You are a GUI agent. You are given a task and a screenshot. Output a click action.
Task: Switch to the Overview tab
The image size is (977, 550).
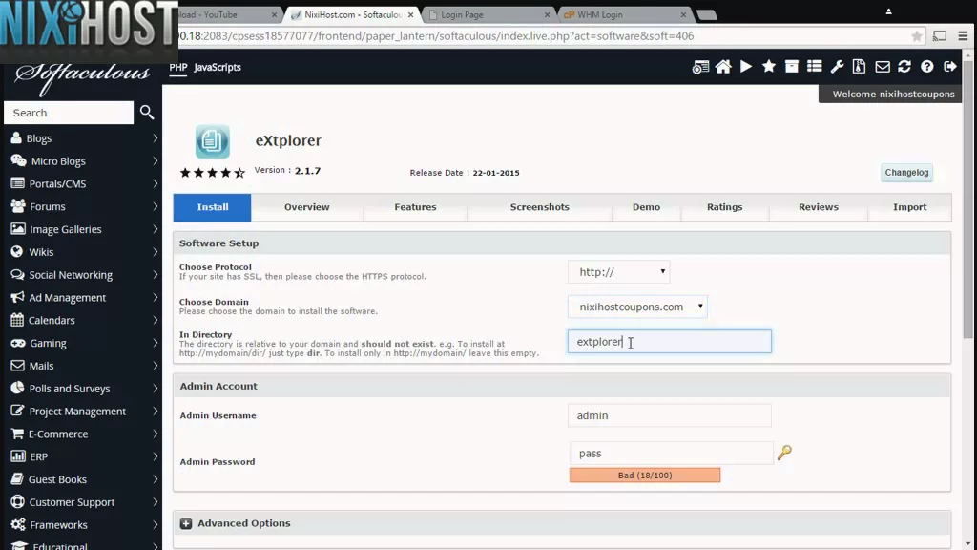tap(306, 207)
